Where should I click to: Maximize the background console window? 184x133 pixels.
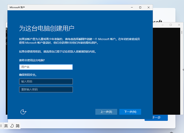coord(171,25)
